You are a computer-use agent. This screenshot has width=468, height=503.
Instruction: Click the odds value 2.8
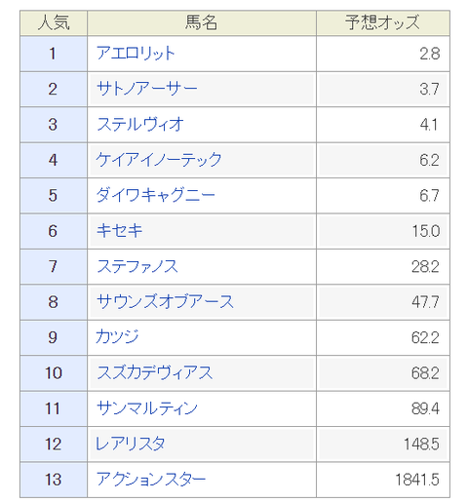(x=430, y=54)
